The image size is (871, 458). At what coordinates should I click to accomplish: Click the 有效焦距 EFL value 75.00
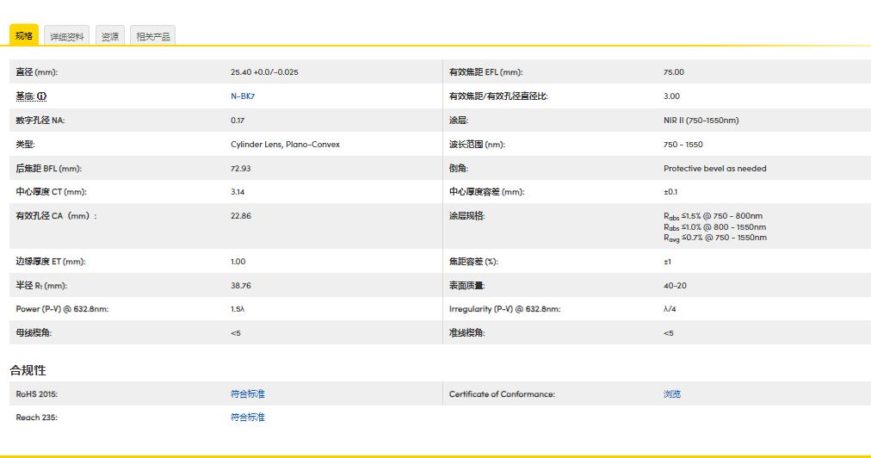point(674,72)
